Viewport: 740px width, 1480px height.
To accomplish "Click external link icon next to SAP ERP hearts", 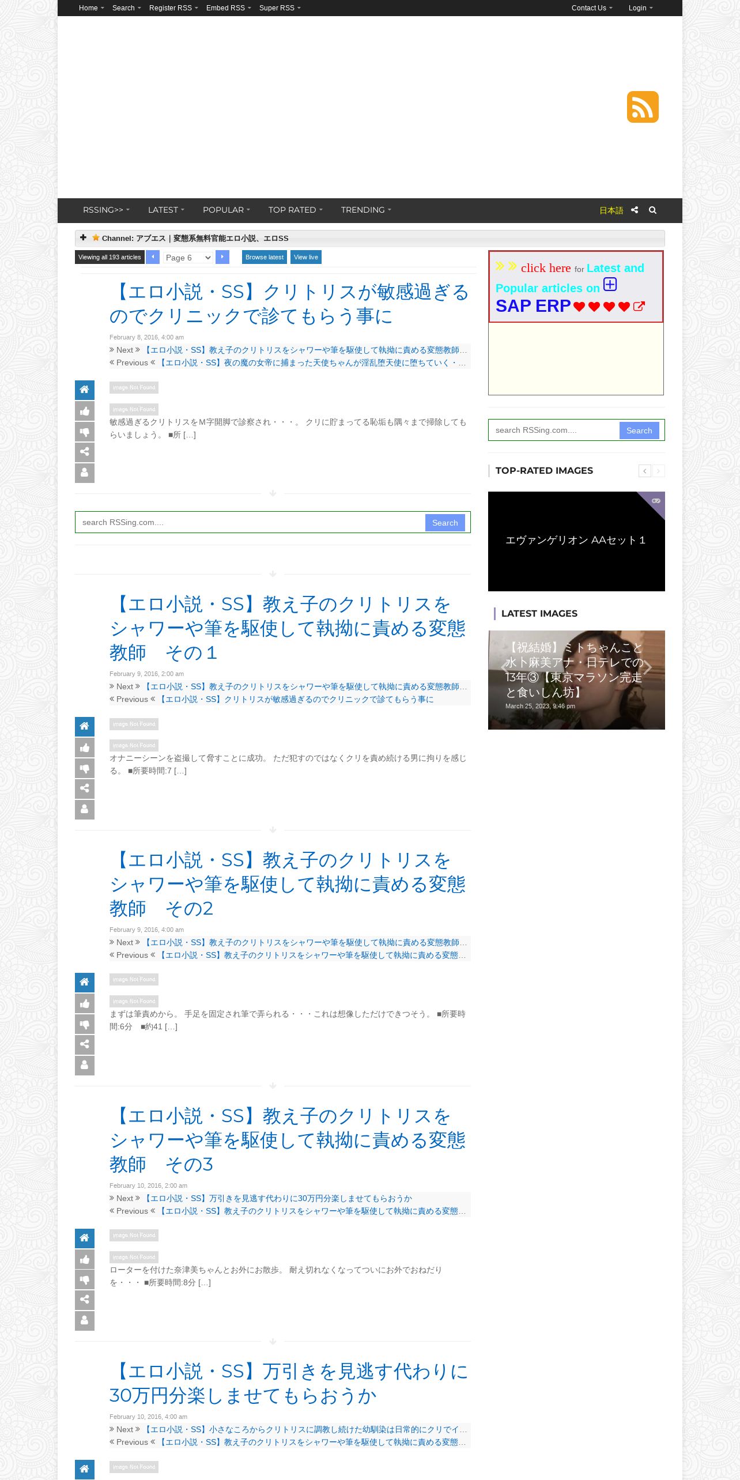I will pos(639,307).
